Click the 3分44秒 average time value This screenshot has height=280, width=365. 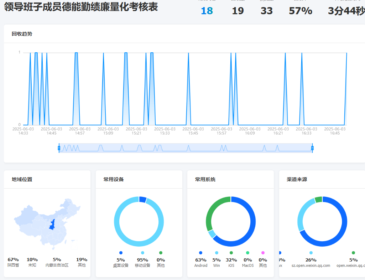coord(346,11)
